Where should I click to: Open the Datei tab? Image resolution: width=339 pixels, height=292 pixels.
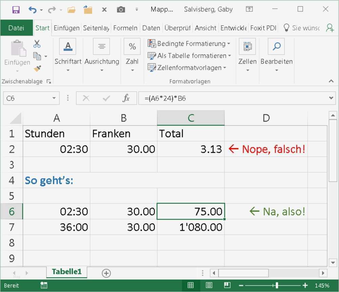16,28
